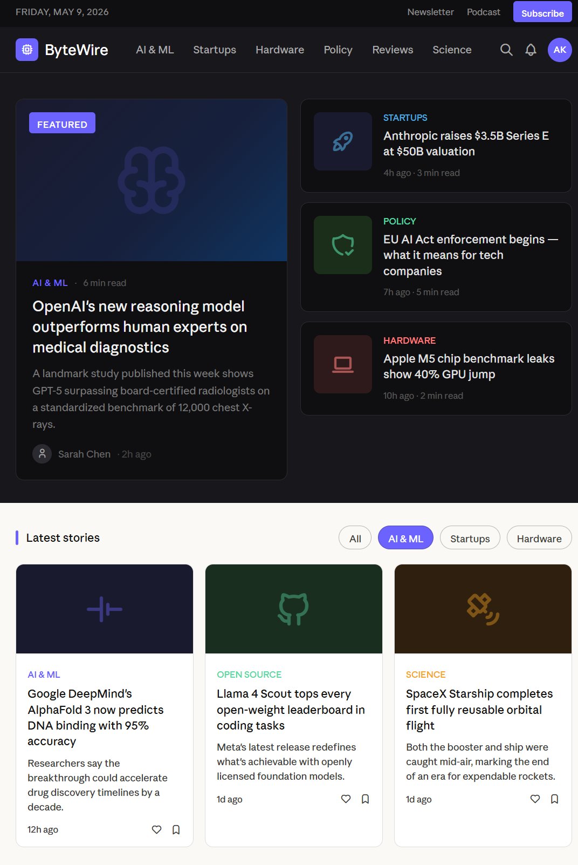Click the '12h ago' timestamp
The width and height of the screenshot is (578, 865).
click(x=43, y=829)
